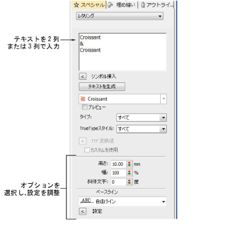Screen dimensions: 242x228
Task: Open the レタリング dropdown
Action: click(119, 16)
